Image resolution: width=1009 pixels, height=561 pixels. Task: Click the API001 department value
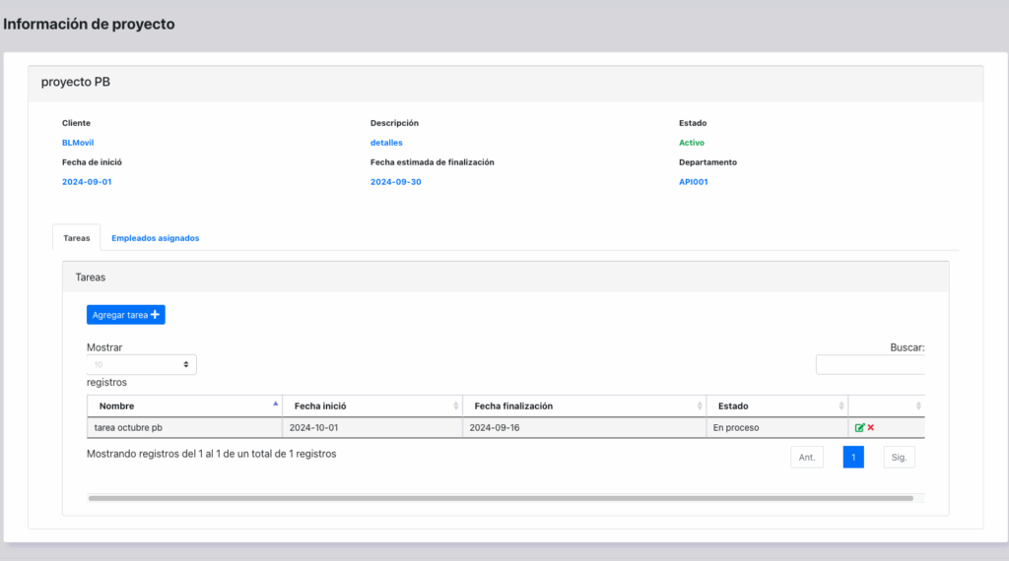point(693,182)
